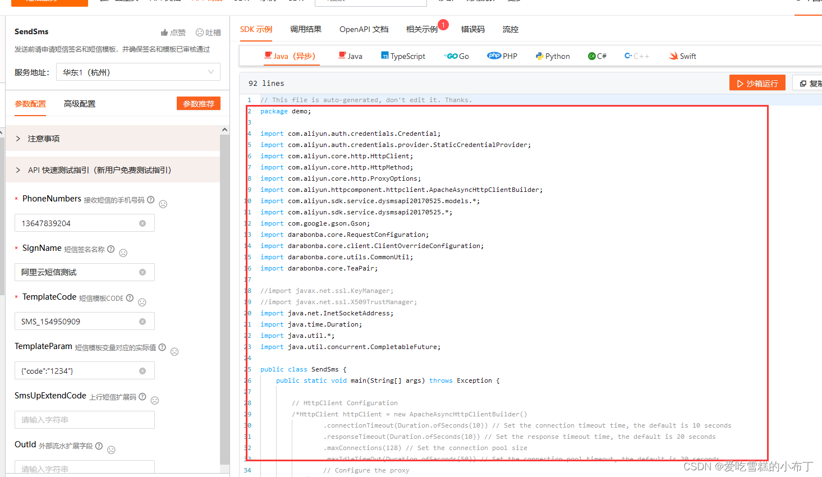Click the feedback face beside SignName
Image resolution: width=822 pixels, height=477 pixels.
tap(123, 253)
